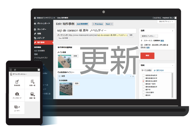Click the preview changes button

(149, 36)
